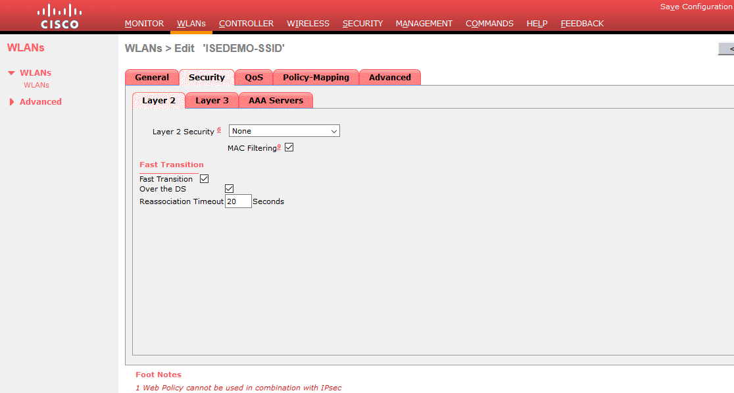Switch to the Security tab
The image size is (734, 393).
[x=207, y=77]
